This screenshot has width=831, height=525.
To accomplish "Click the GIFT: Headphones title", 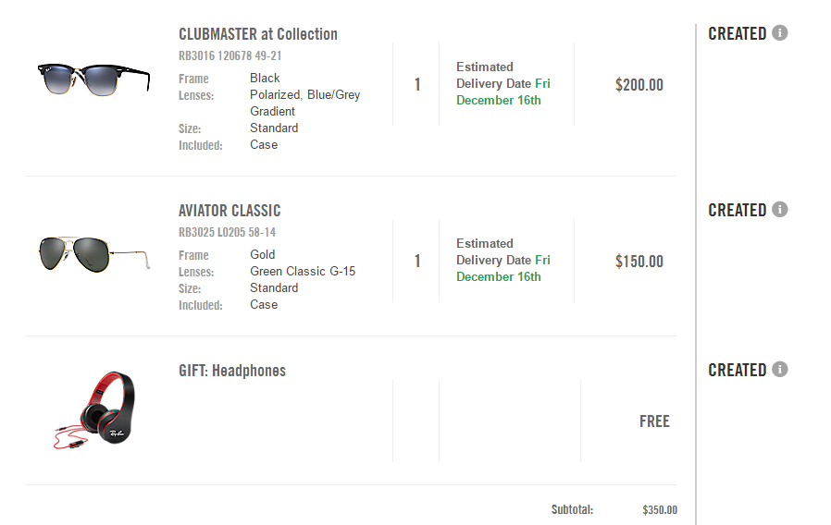I will (x=232, y=371).
